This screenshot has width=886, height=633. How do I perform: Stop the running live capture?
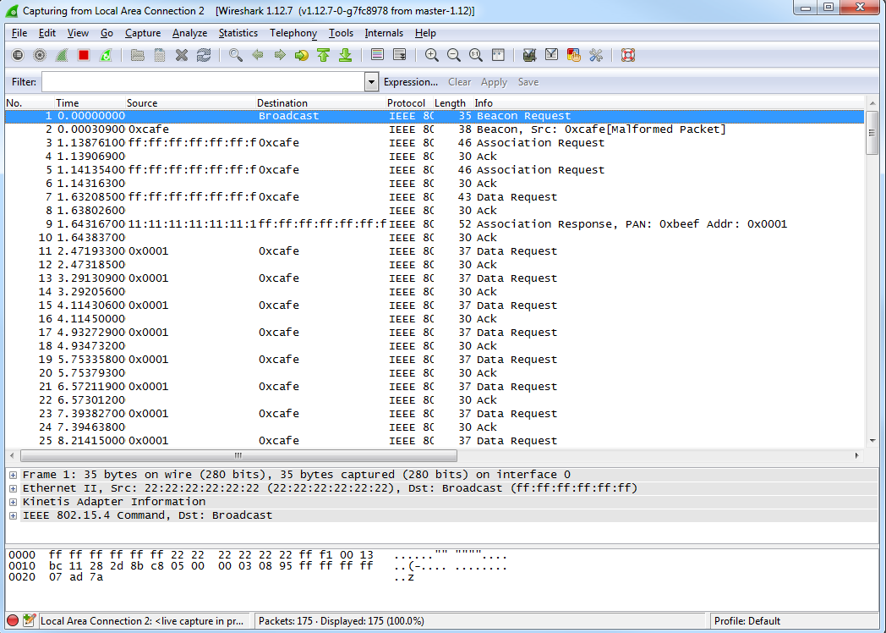83,56
